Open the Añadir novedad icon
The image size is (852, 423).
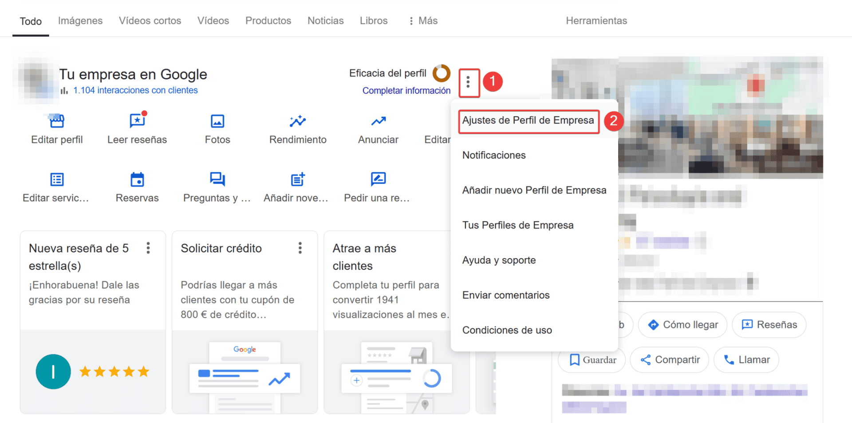click(x=297, y=179)
